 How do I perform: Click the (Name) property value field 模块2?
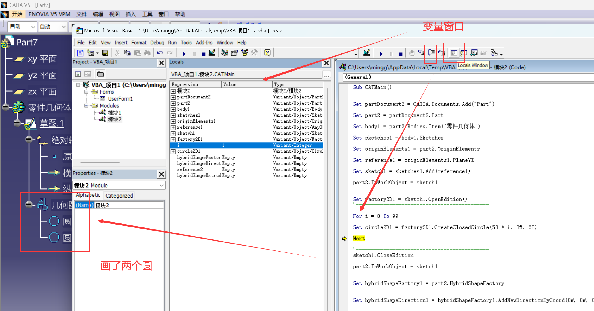[x=129, y=205]
